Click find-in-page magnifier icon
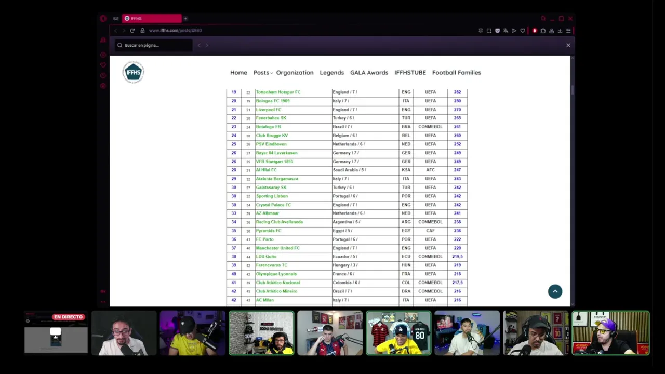The width and height of the screenshot is (665, 374). tap(119, 45)
